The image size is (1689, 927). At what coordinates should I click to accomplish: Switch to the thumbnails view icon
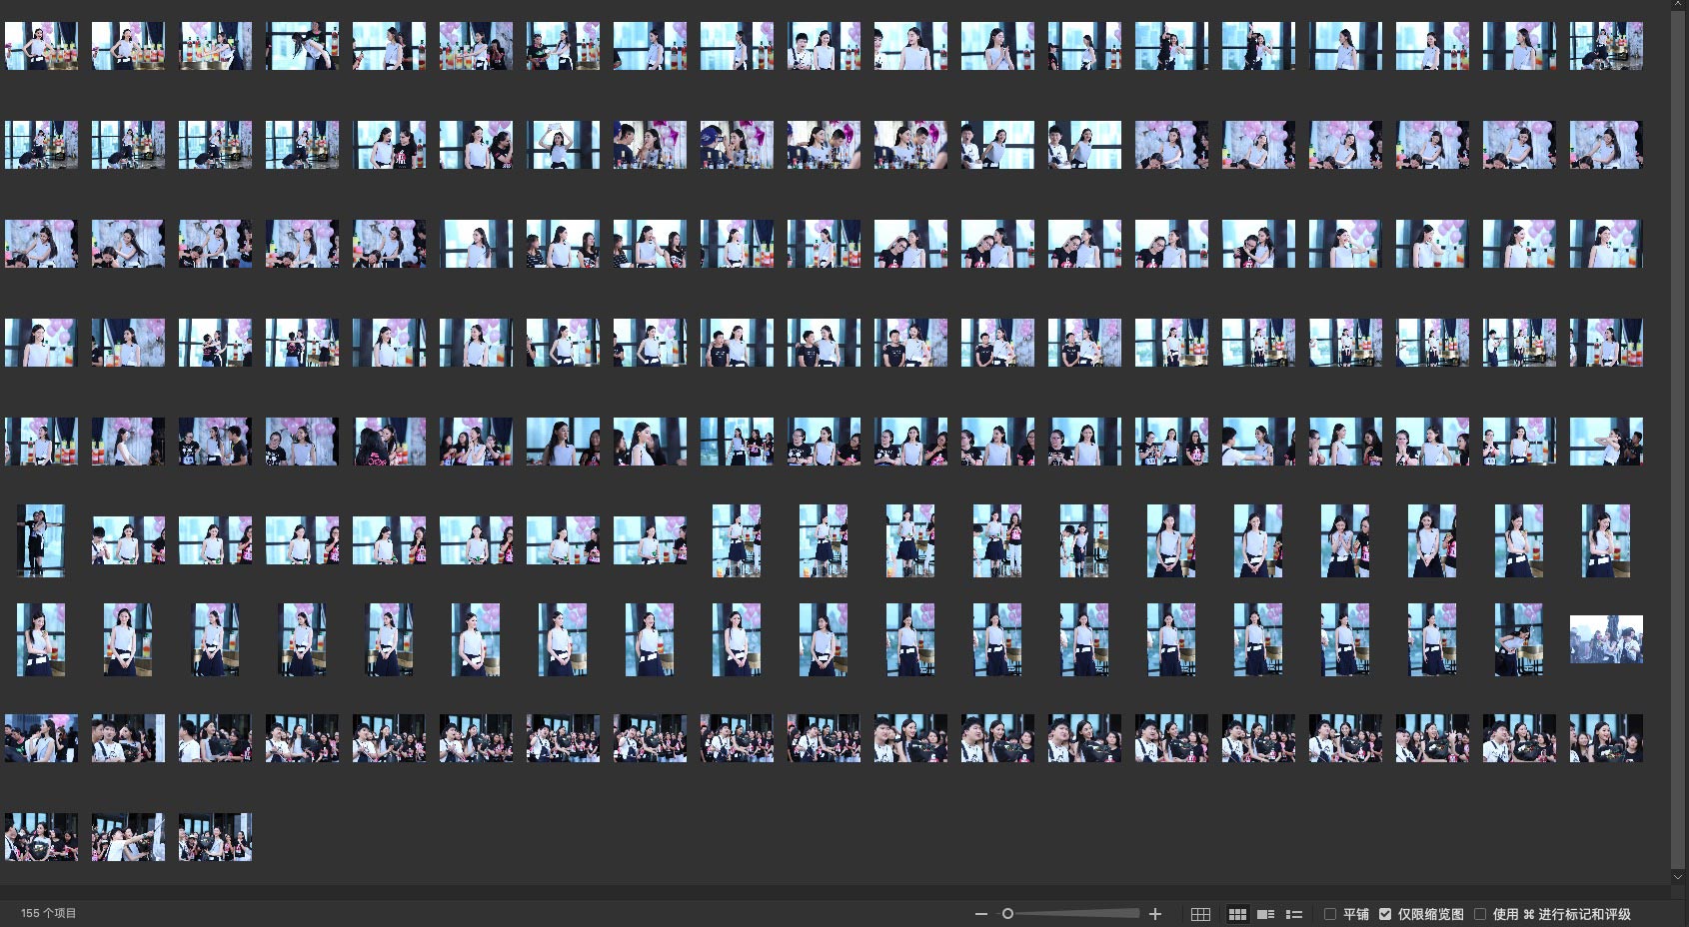click(1237, 914)
